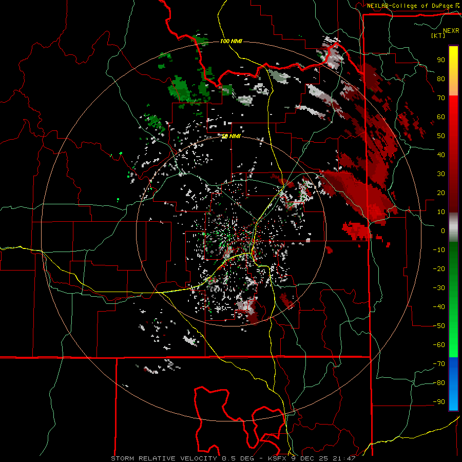Click the 10 value on velocity scale
Screen dimensions: 462x462
point(441,212)
